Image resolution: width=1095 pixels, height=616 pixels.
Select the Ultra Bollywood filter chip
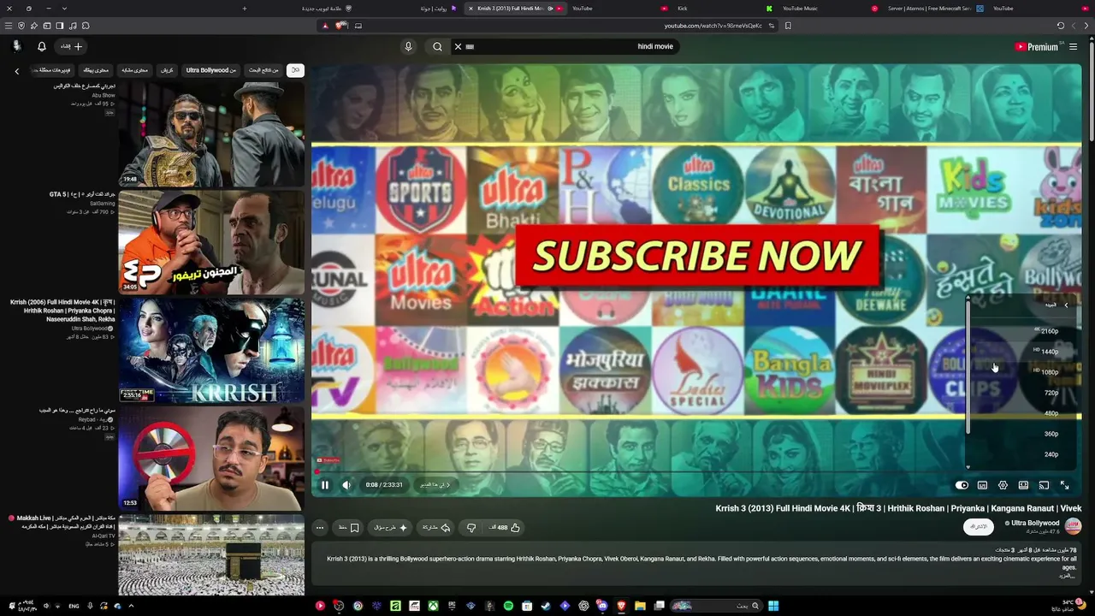pyautogui.click(x=211, y=70)
